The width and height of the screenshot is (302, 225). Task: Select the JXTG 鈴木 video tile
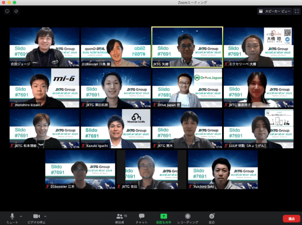[x=187, y=129]
